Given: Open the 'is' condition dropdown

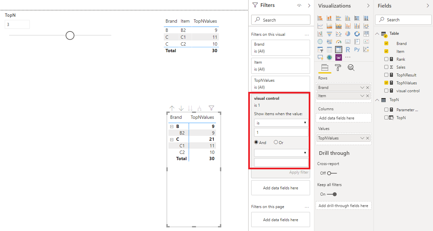Looking at the screenshot, I should coord(281,123).
